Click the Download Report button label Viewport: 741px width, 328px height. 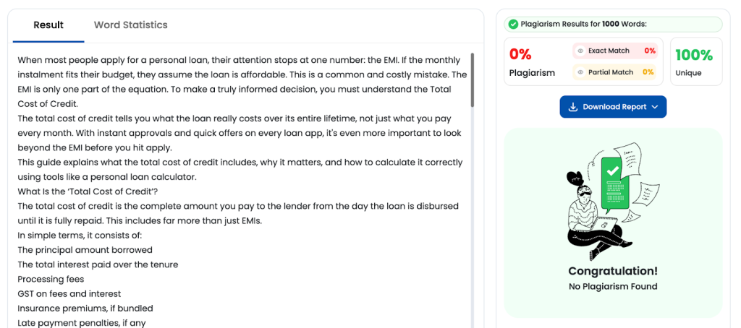(614, 107)
